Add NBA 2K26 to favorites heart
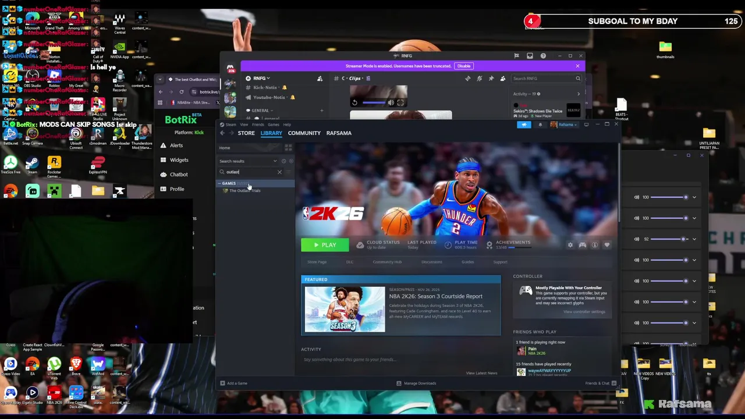The width and height of the screenshot is (745, 419). coord(607,245)
